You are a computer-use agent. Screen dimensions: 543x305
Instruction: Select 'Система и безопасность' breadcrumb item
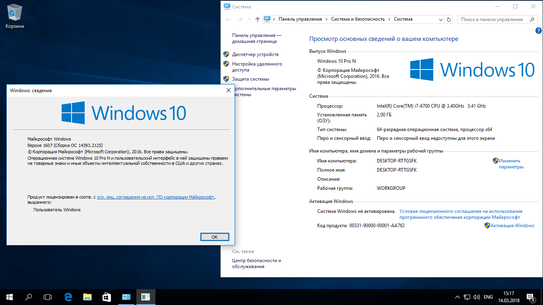tap(358, 19)
